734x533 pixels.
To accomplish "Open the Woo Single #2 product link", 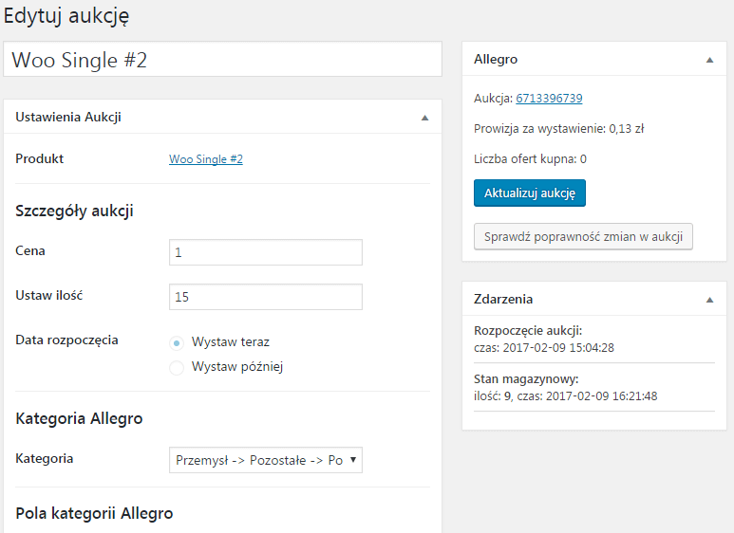I will click(206, 159).
